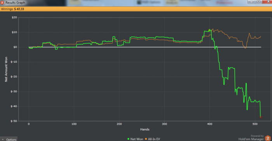This screenshot has height=141, width=272.
Task: Maximize the Results Graph window
Action: 258,2
